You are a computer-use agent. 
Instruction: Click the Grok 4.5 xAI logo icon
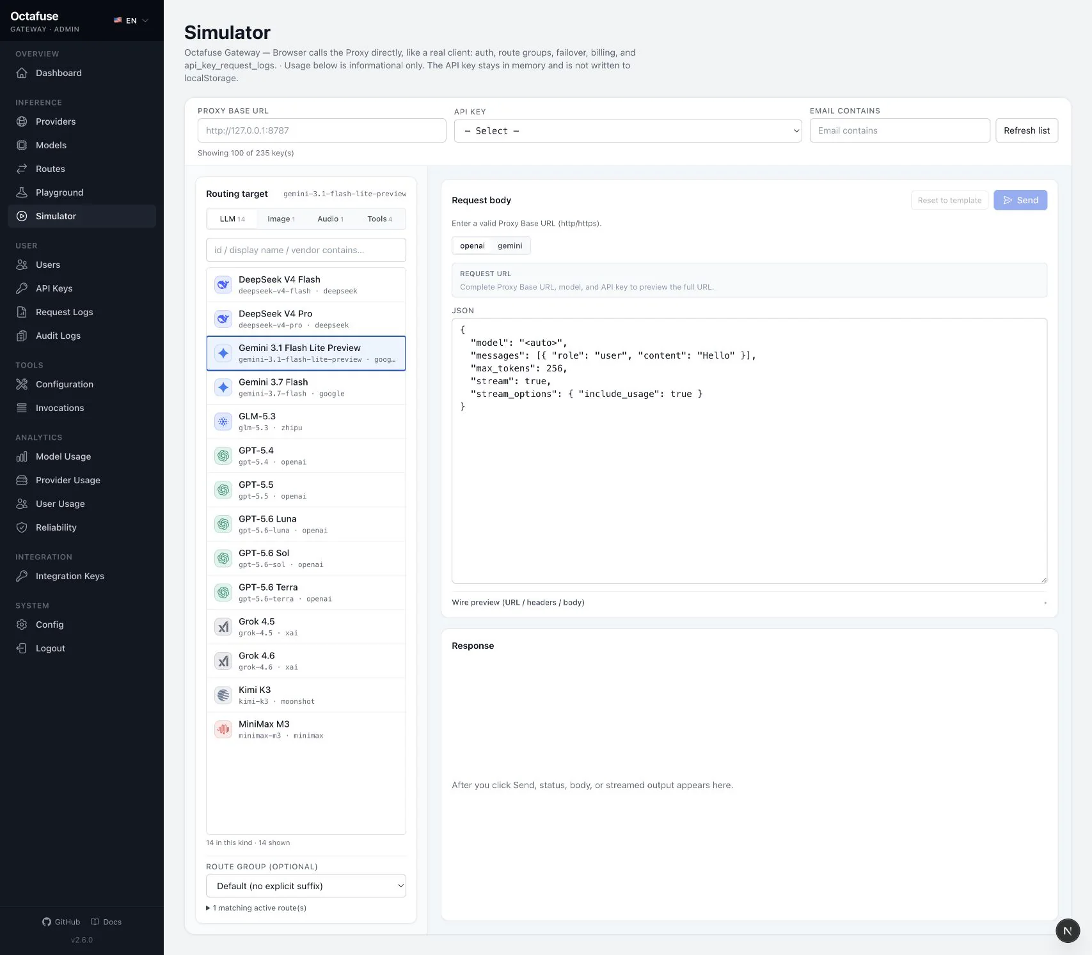point(223,626)
